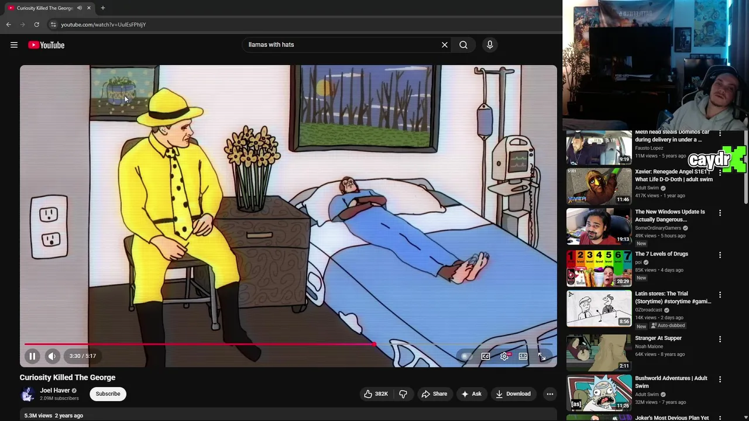Open 'Latin stores: The Trial' video title
749x421 pixels.
pyautogui.click(x=673, y=298)
